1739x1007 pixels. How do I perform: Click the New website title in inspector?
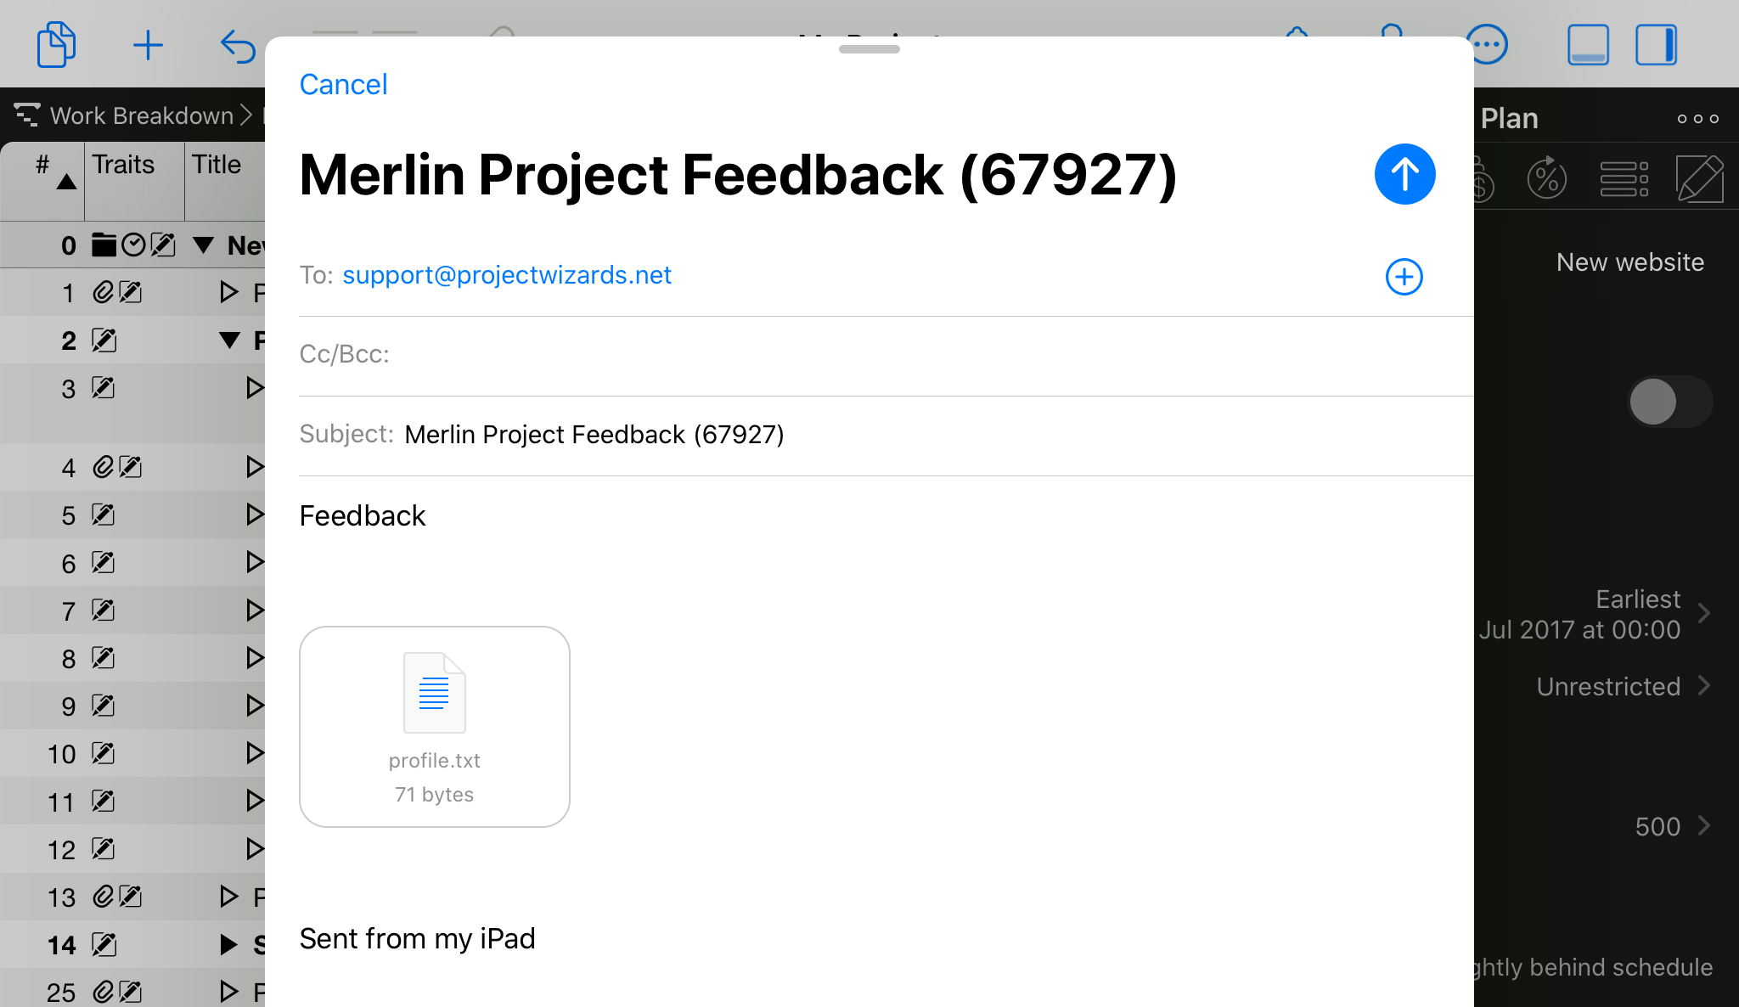[x=1629, y=262]
